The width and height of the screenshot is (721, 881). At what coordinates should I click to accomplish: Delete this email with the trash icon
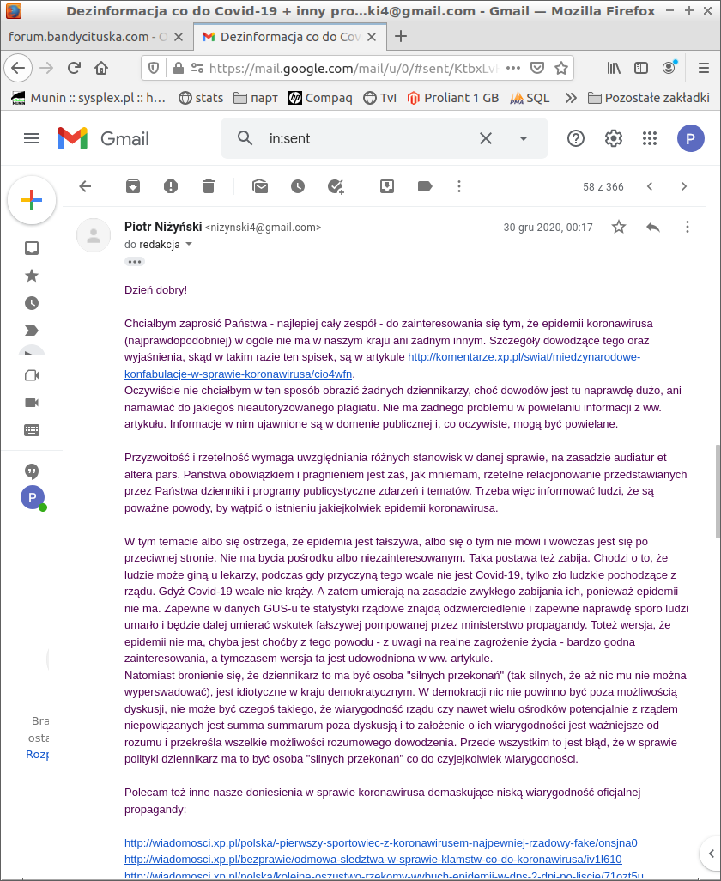tap(209, 186)
